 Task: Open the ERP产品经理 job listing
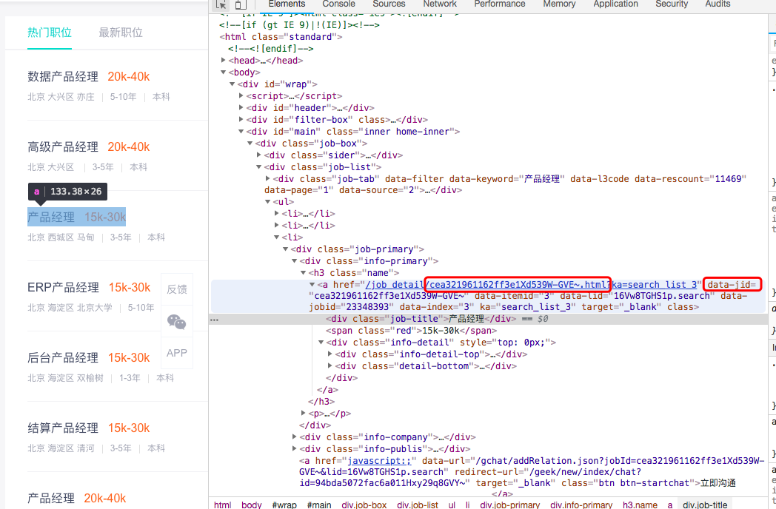coord(64,287)
